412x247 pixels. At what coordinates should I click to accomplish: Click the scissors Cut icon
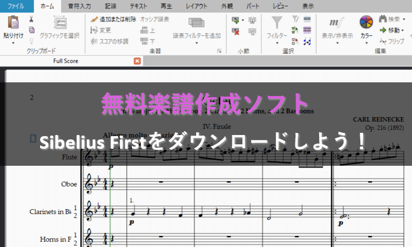(x=31, y=19)
